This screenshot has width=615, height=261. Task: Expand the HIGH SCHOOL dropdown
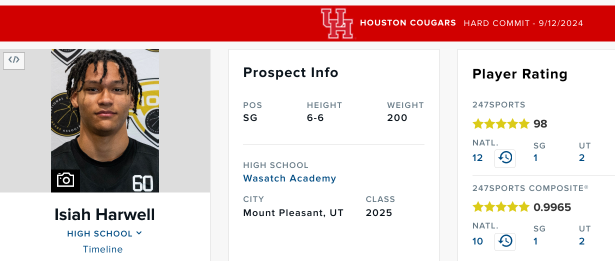click(x=104, y=233)
